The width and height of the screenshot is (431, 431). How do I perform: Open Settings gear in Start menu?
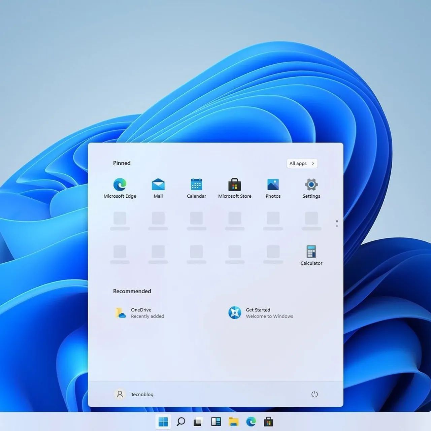click(x=311, y=189)
